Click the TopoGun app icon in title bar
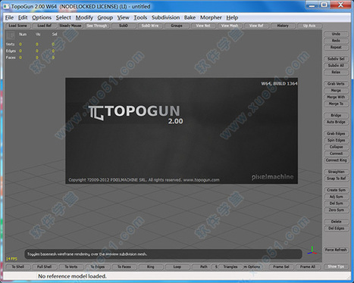This screenshot has width=354, height=283. (6, 6)
